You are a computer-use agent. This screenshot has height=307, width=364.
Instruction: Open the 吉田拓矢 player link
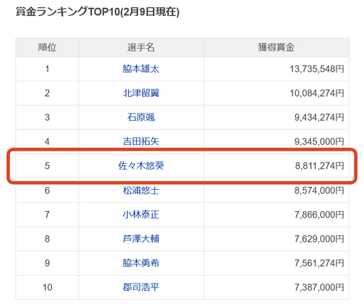(x=141, y=141)
